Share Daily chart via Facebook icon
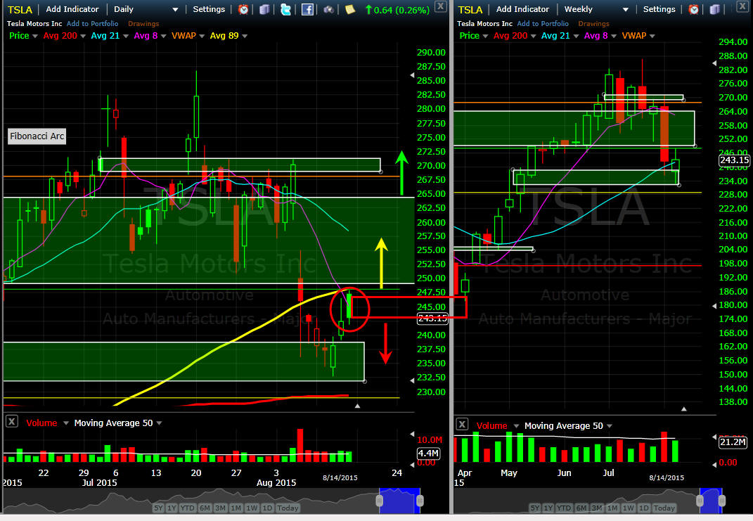Image resolution: width=753 pixels, height=521 pixels. pos(307,9)
